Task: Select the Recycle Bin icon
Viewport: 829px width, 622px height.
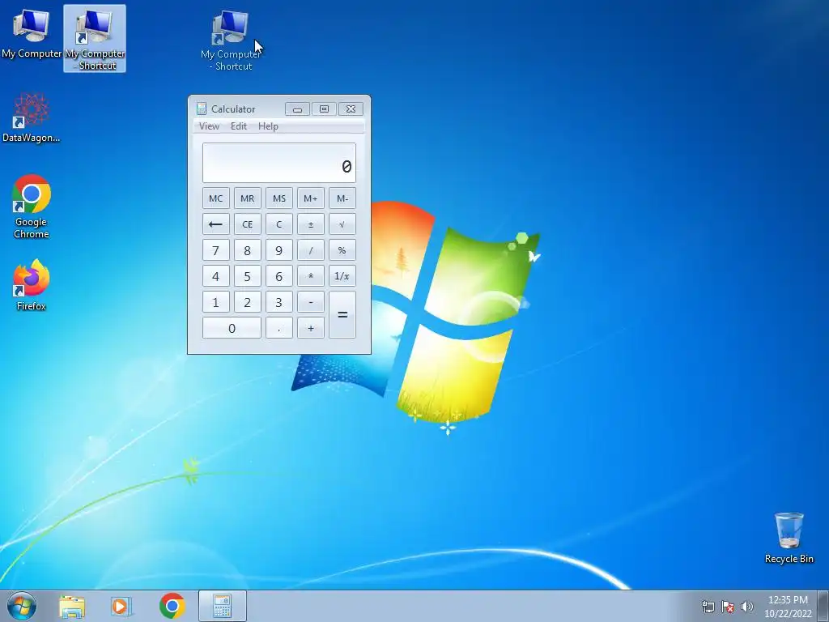Action: pyautogui.click(x=789, y=538)
